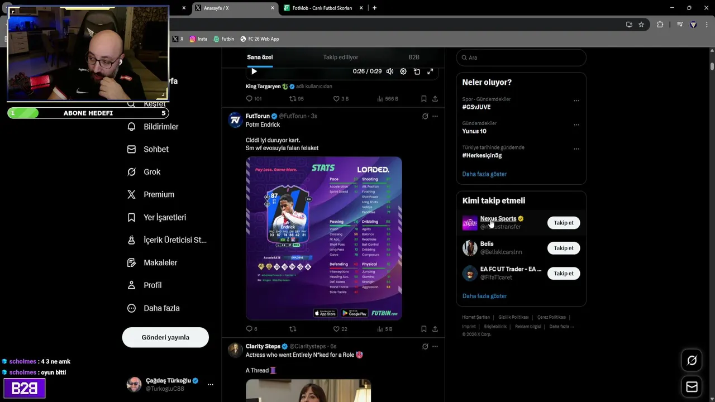Click the Ara search field

coord(521,58)
